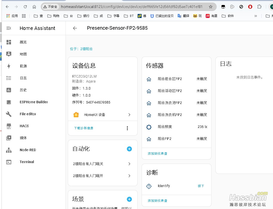Open the 购物 bookmark folder
Viewport: 273px width, 209px height.
coord(53,16)
